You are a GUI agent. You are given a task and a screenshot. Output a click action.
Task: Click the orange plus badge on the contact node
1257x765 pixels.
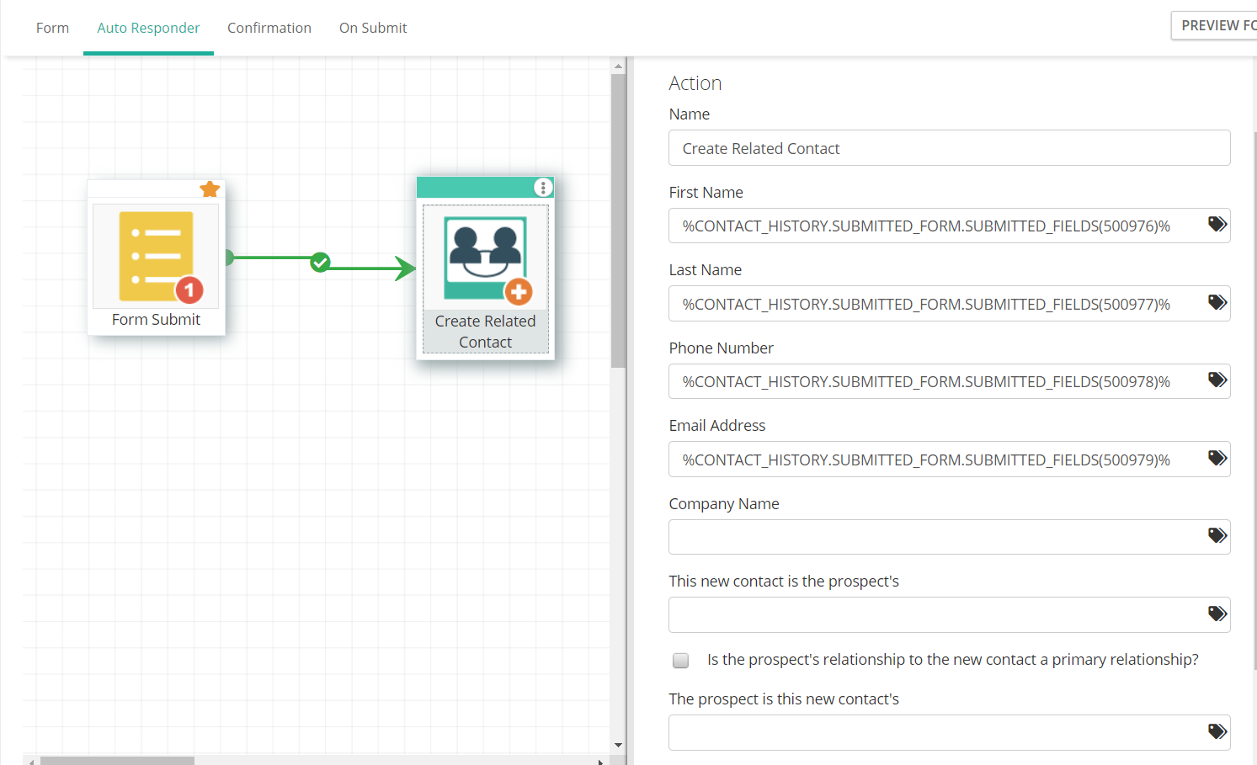coord(519,292)
